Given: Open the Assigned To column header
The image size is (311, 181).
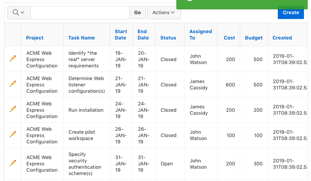Looking at the screenshot, I should click(201, 35).
